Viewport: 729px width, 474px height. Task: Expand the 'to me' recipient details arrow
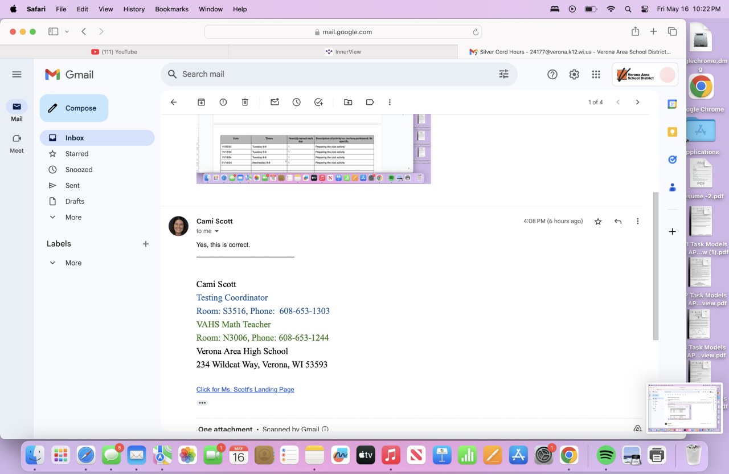[216, 231]
